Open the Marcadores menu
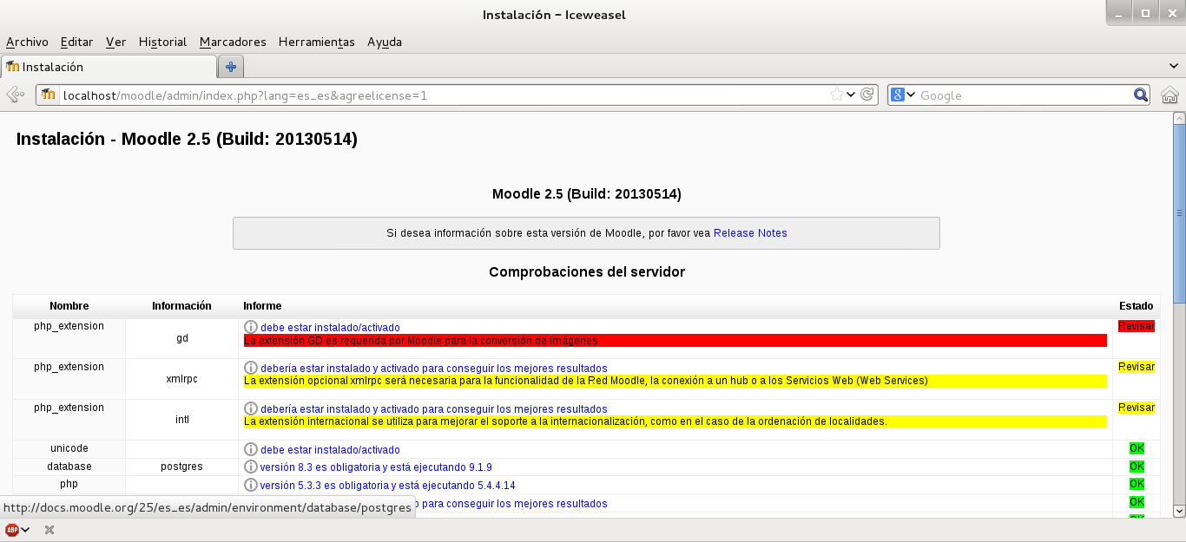The height and width of the screenshot is (542, 1186). (x=232, y=42)
